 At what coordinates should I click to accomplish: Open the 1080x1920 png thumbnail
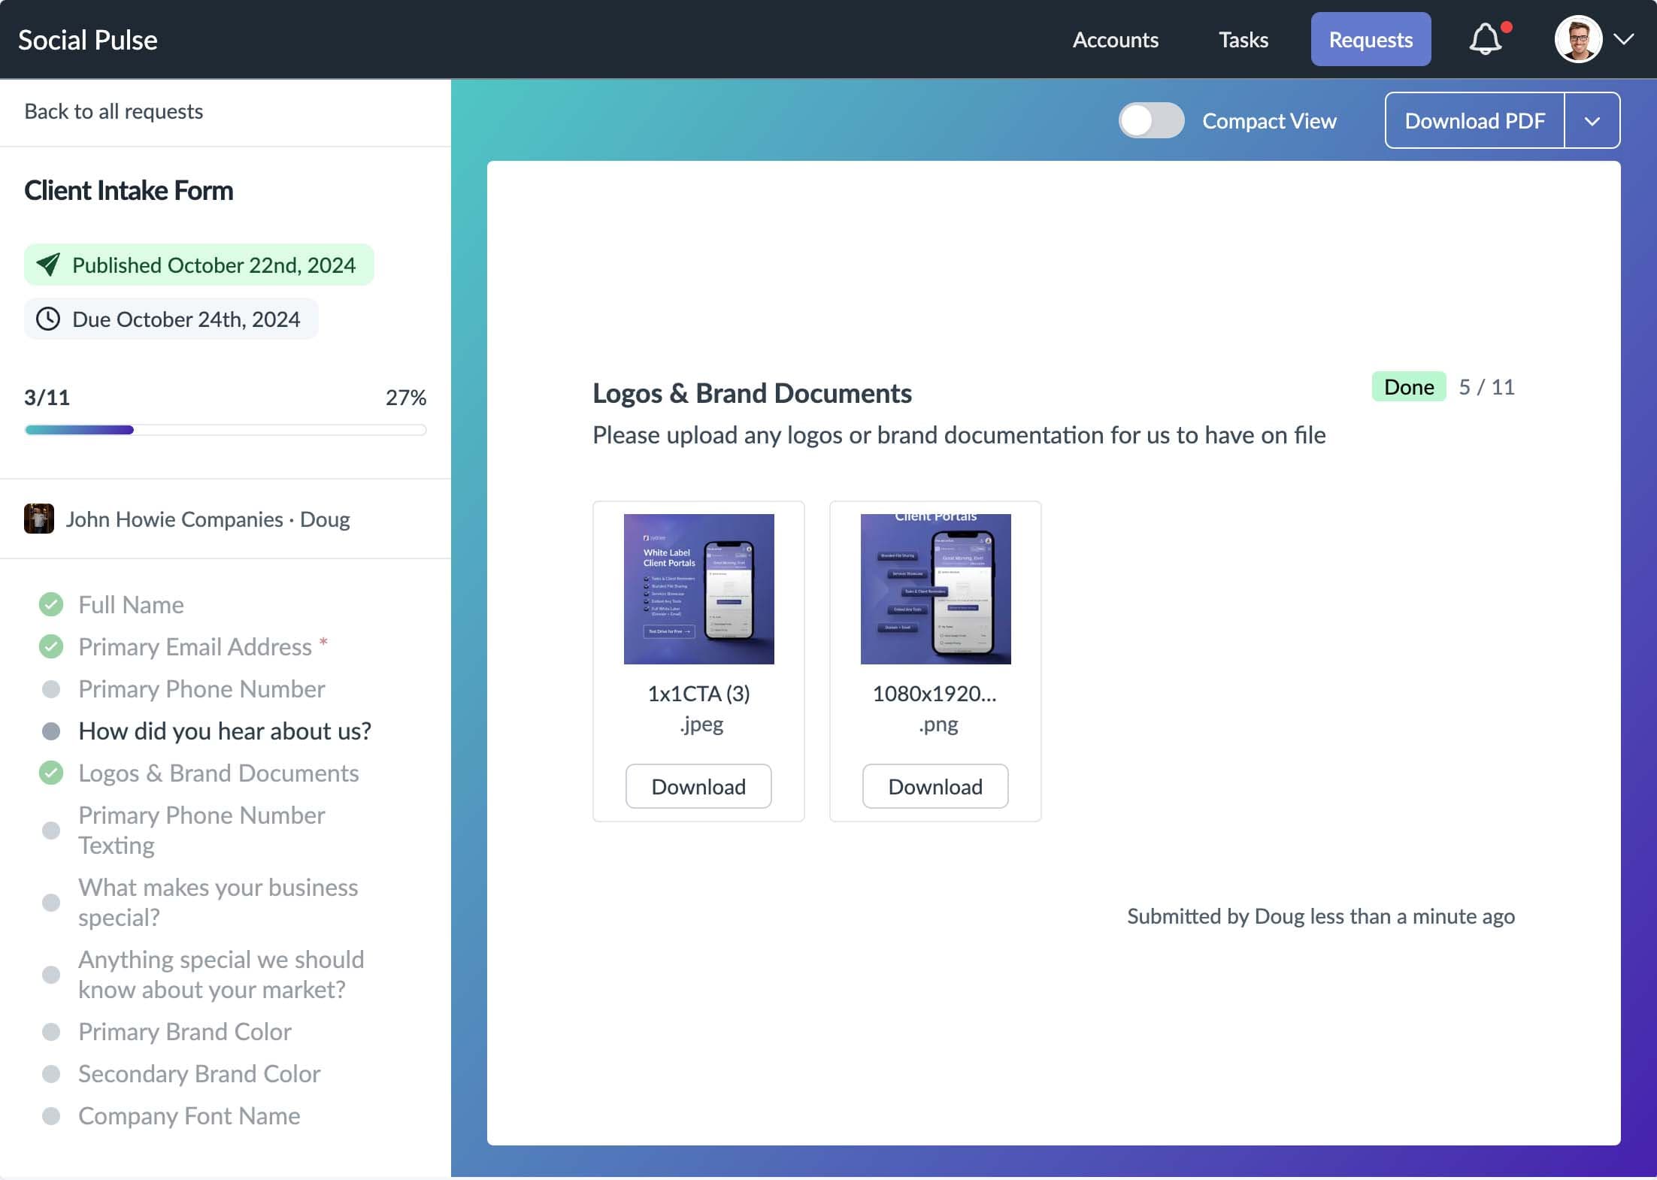pos(935,588)
